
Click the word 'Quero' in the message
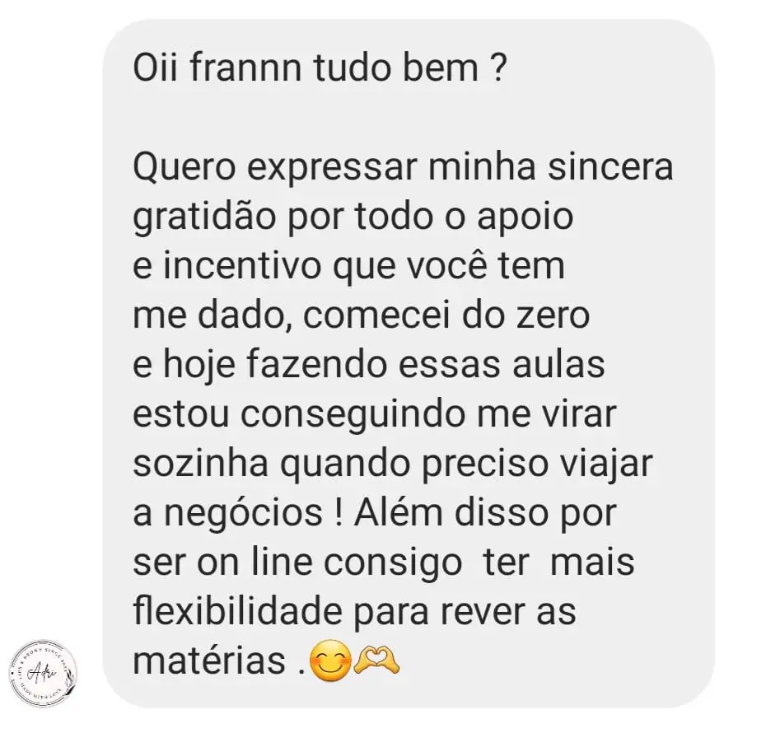point(184,167)
